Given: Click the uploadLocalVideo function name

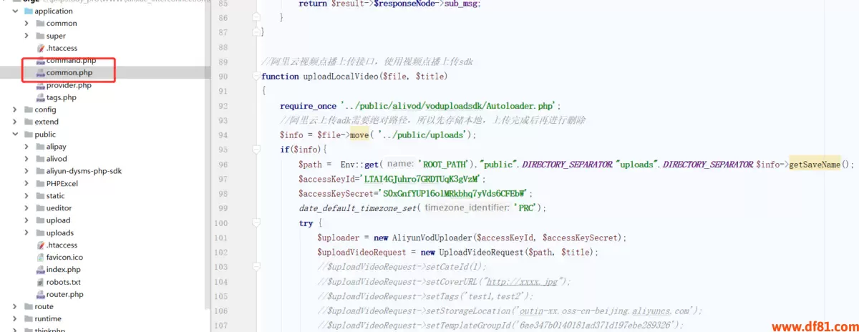Looking at the screenshot, I should (x=341, y=76).
